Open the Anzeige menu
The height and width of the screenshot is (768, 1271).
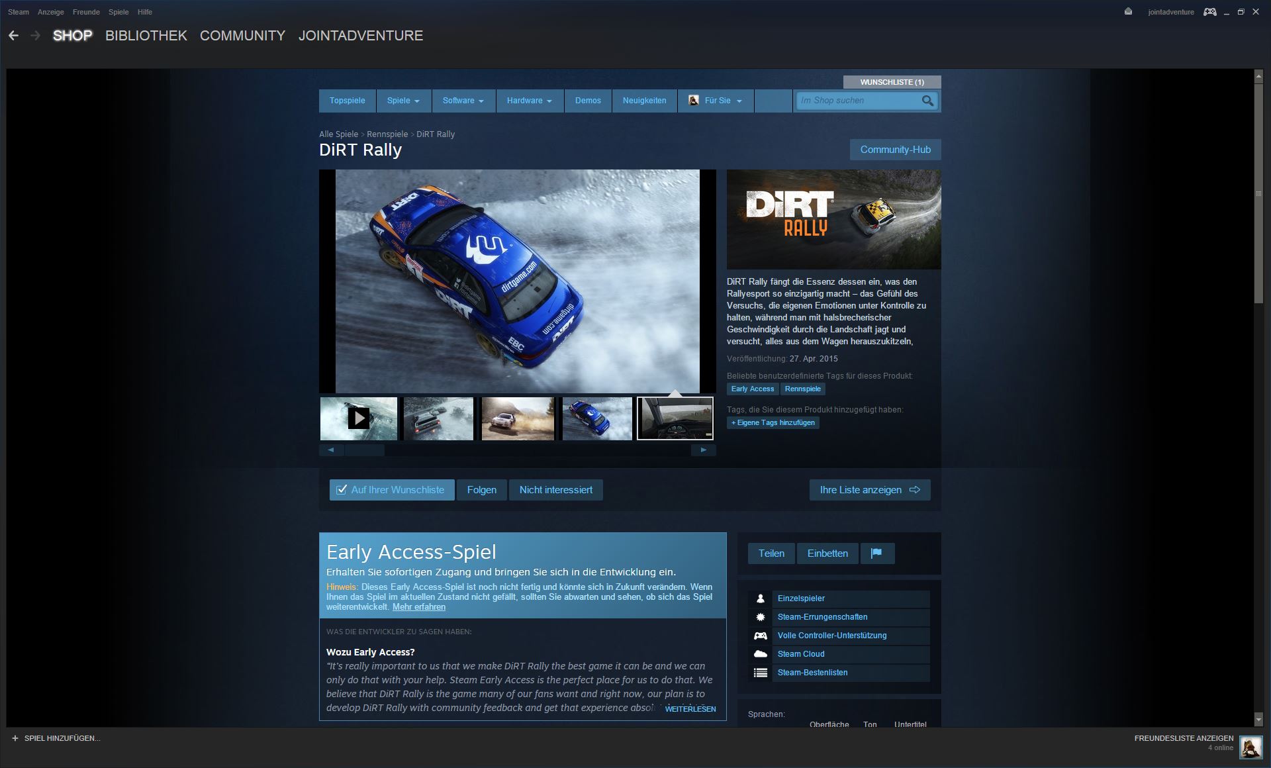(51, 12)
